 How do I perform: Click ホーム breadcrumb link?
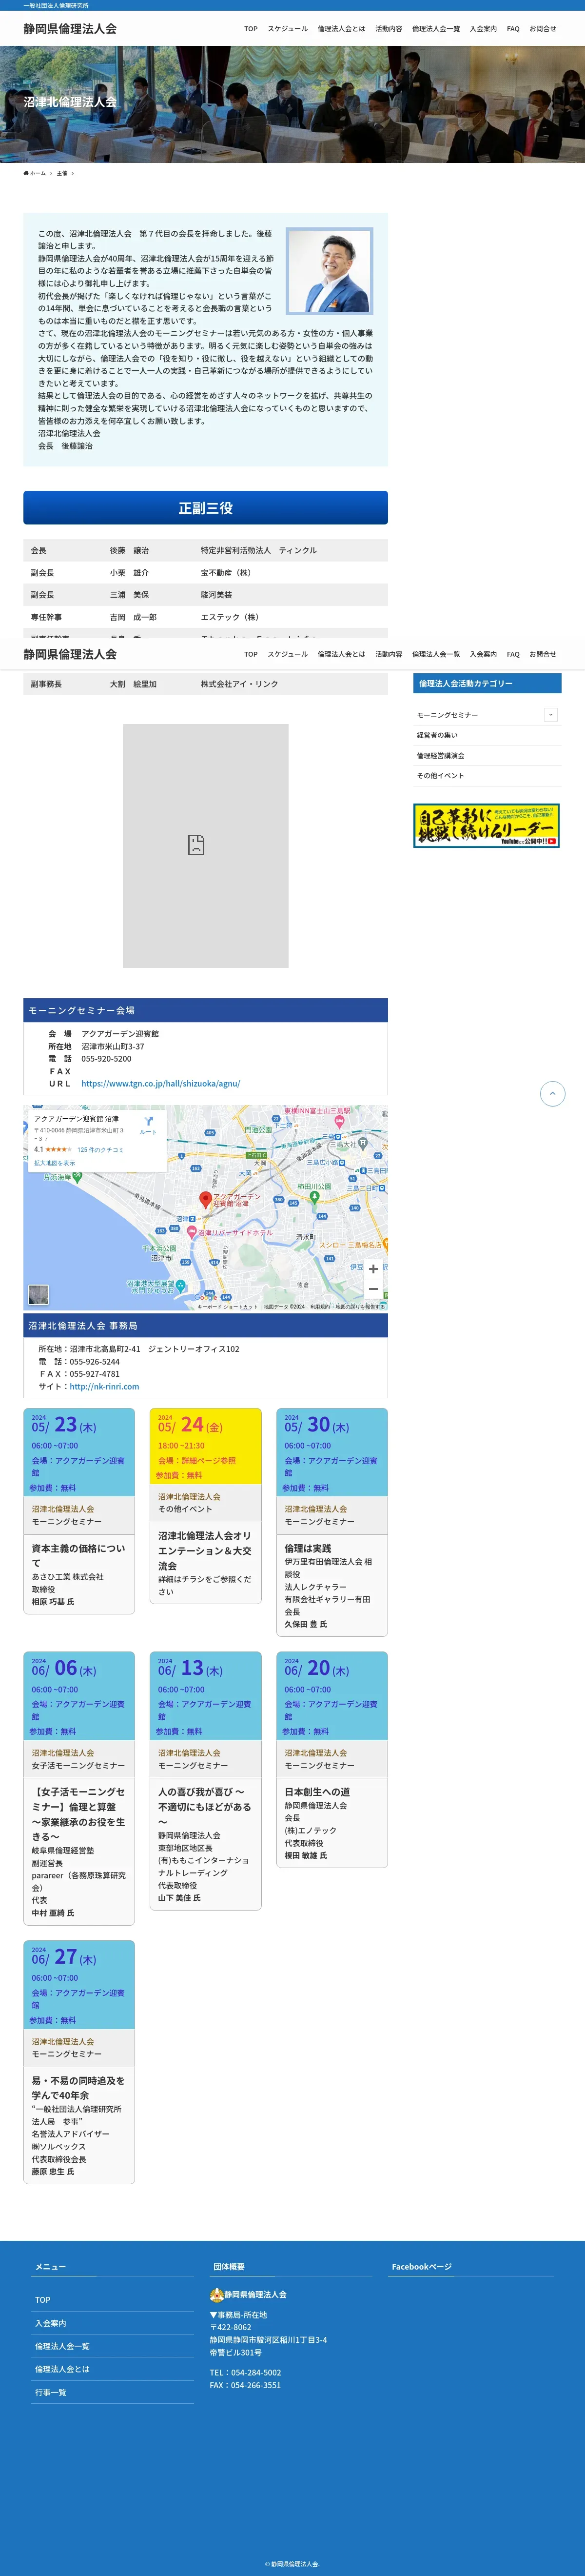[x=38, y=173]
